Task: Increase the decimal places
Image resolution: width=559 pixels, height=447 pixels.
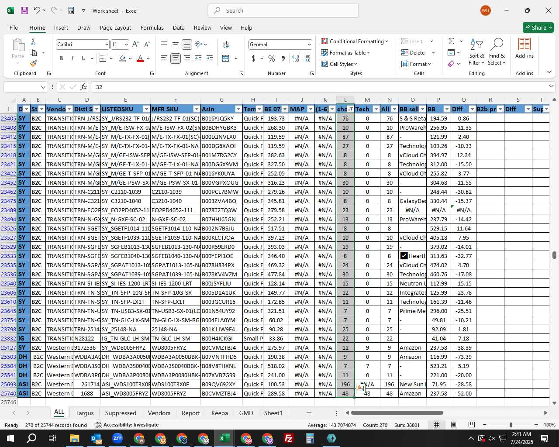Action: pos(296,58)
